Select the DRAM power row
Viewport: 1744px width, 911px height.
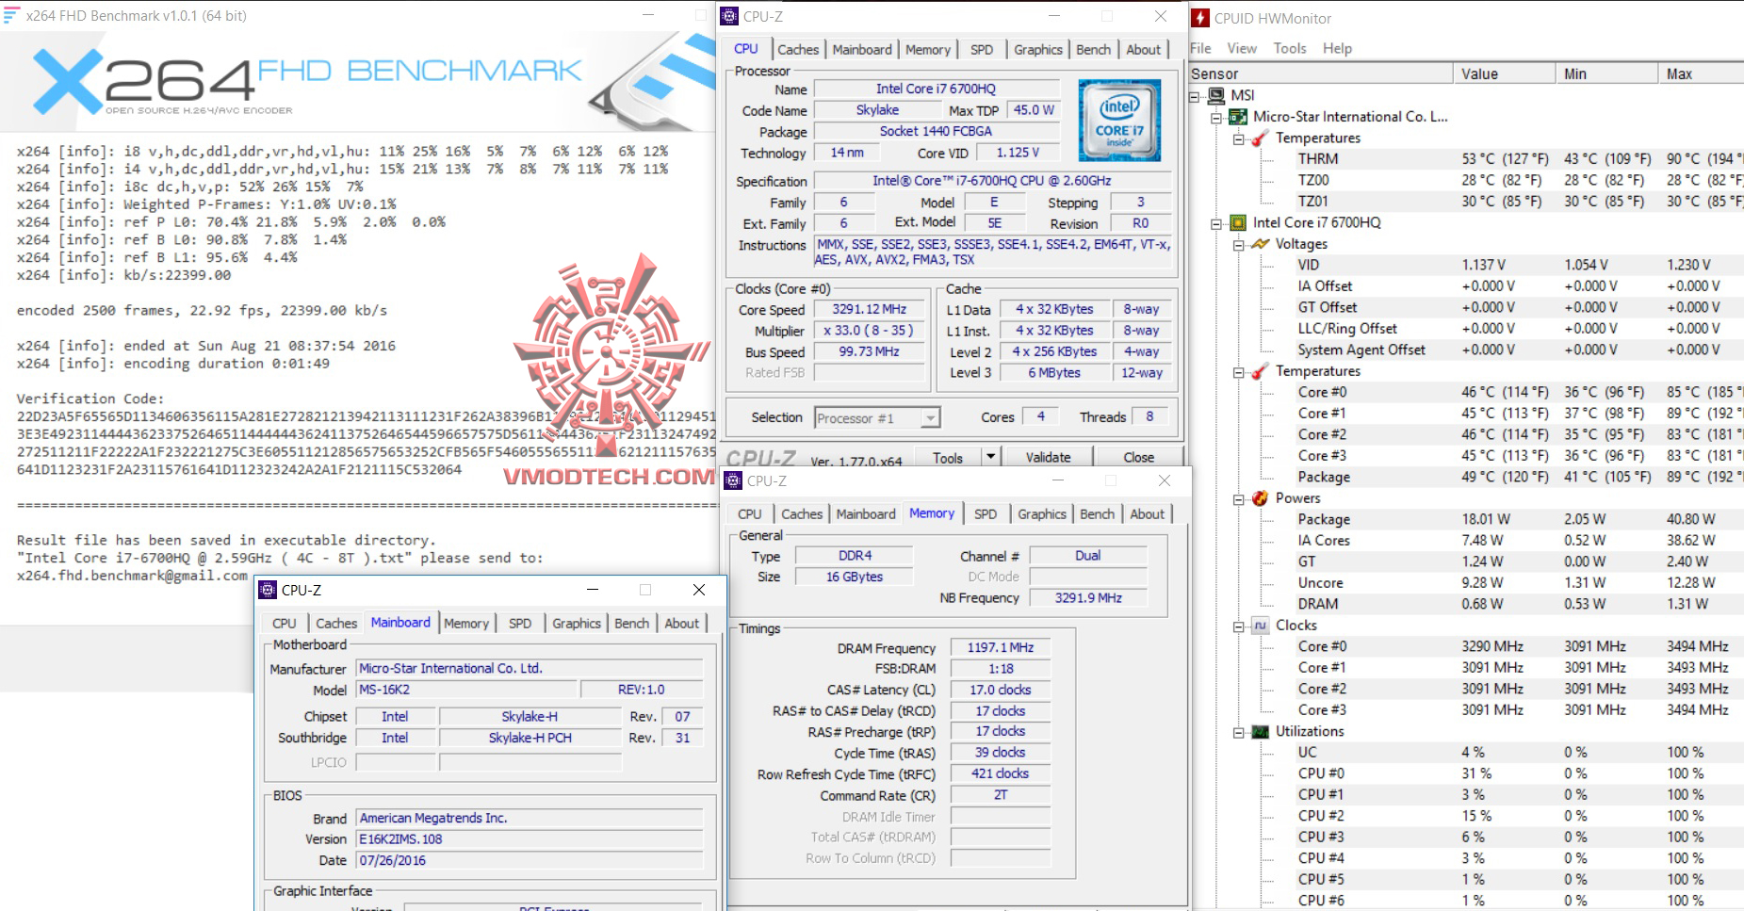[1466, 604]
